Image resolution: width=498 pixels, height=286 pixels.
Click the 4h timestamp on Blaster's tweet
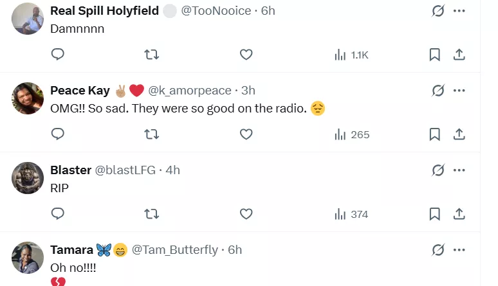(172, 170)
